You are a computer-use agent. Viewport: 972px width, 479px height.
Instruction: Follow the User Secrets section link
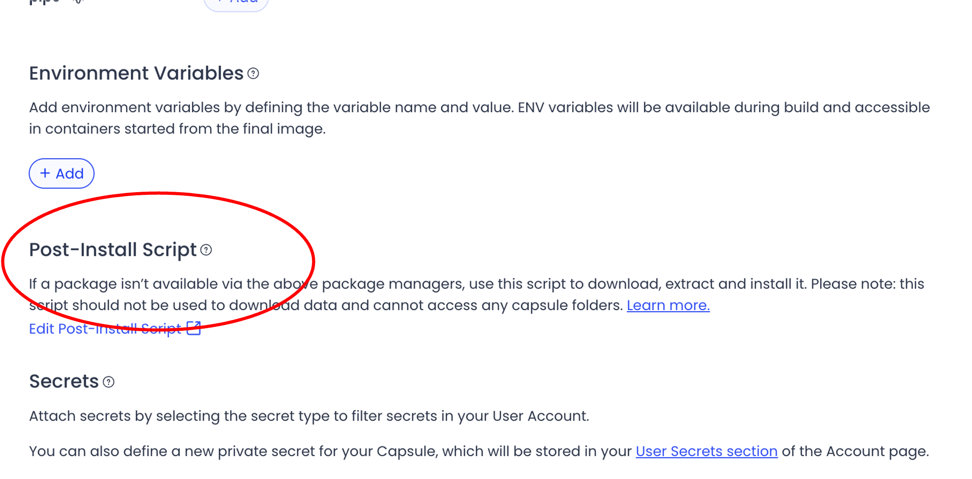pyautogui.click(x=706, y=451)
